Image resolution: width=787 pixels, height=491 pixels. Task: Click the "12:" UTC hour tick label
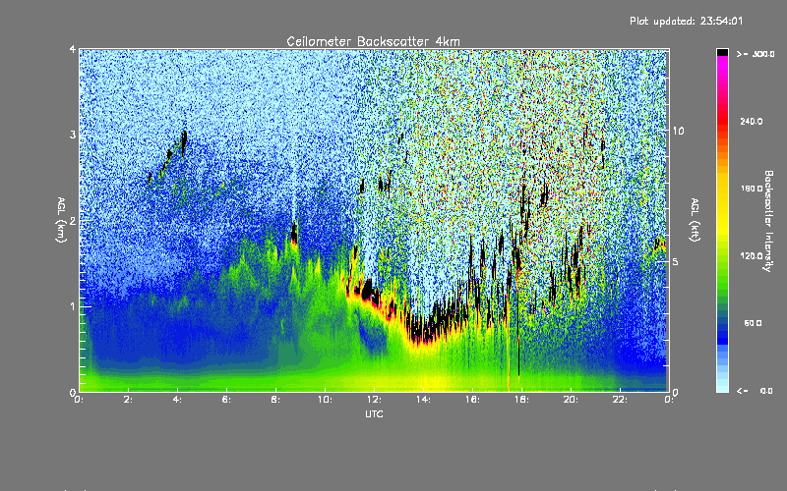coord(374,400)
